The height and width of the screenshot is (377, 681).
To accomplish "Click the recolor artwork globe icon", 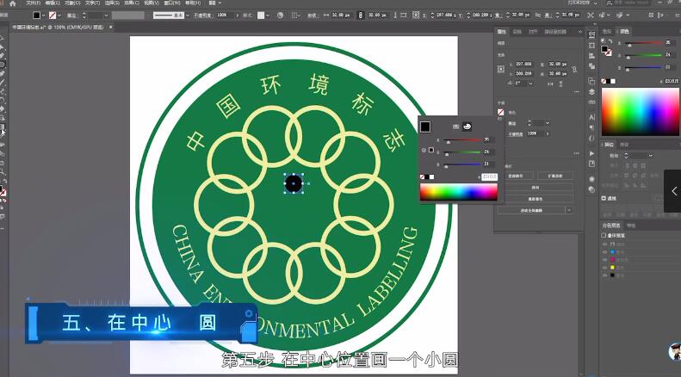I will pyautogui.click(x=280, y=15).
